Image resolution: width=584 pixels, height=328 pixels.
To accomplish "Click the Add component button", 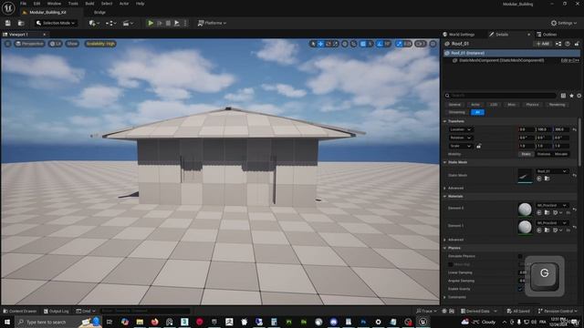I will click(x=543, y=44).
